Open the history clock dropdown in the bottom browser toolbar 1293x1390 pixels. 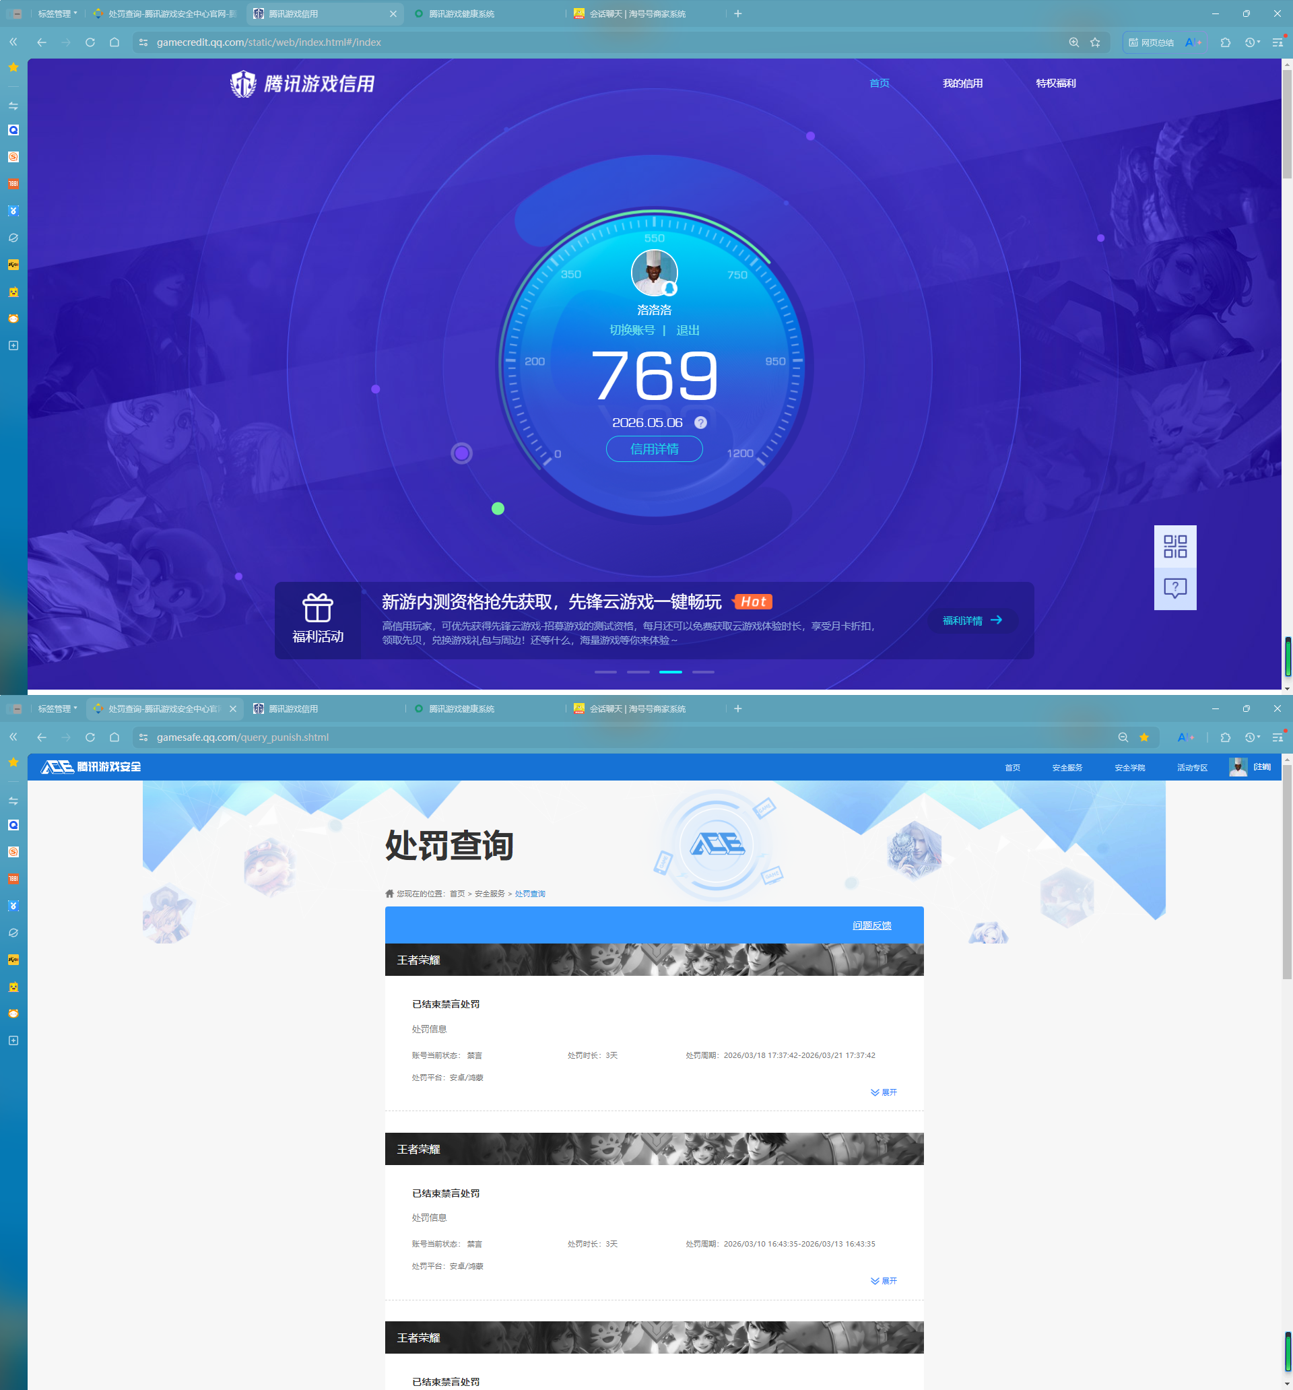(1252, 737)
